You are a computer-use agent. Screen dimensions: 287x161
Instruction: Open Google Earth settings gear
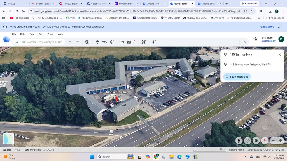(255, 39)
